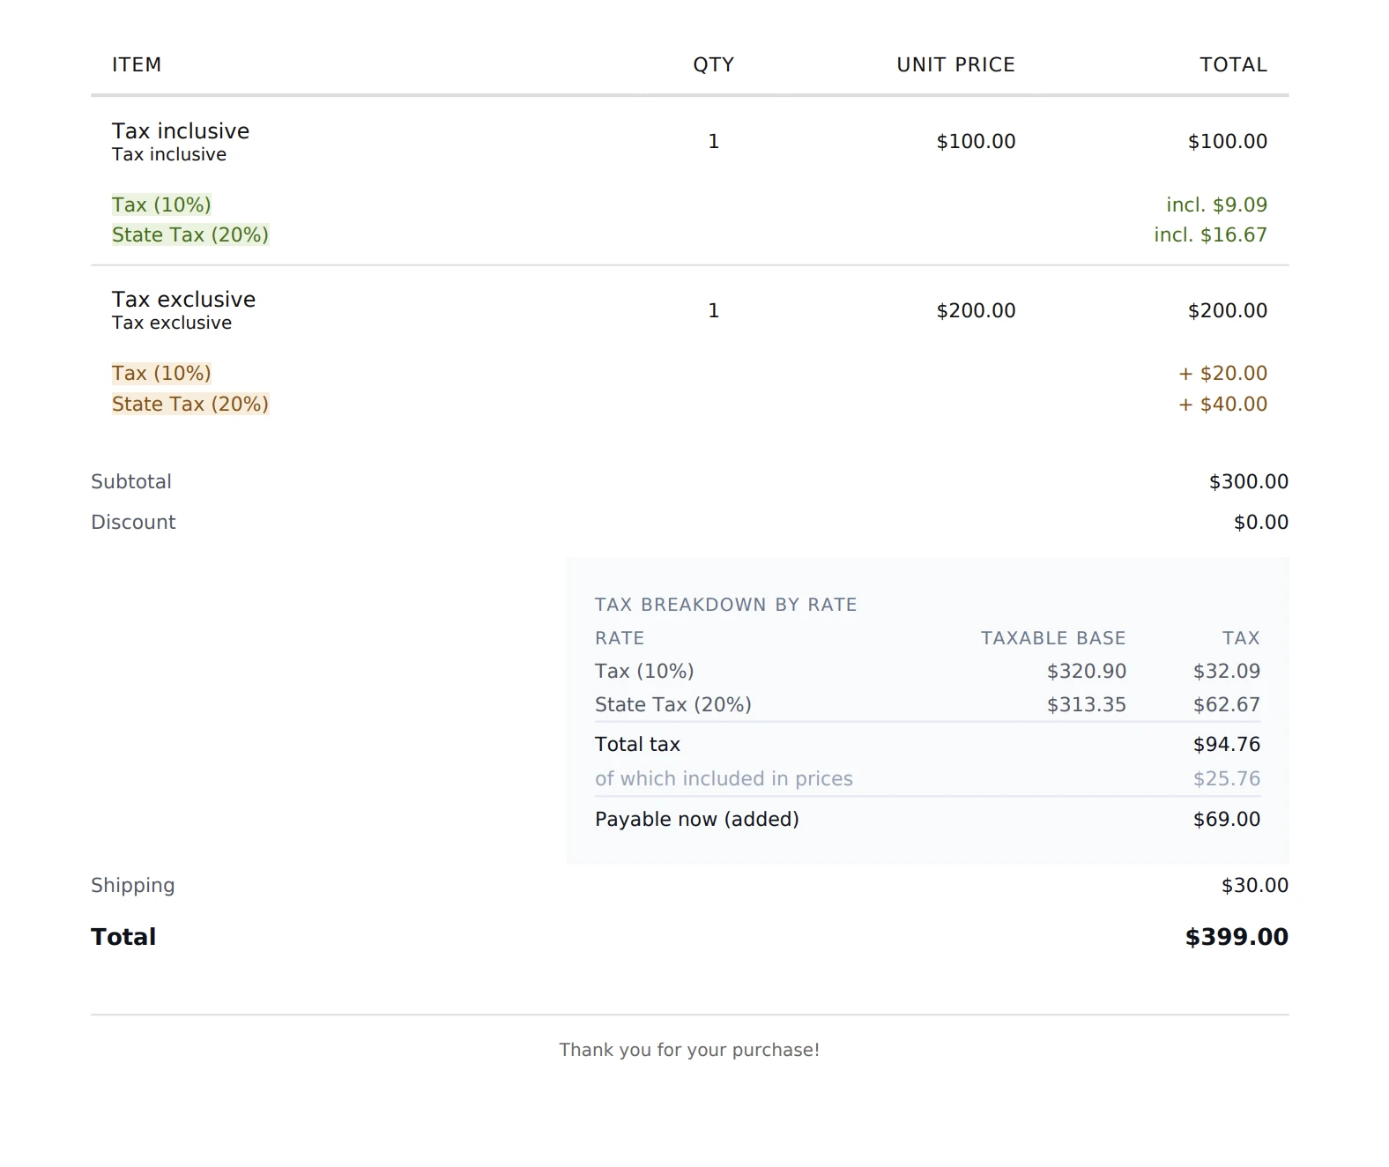Click the $94.76 total tax amount
1389x1167 pixels.
pyautogui.click(x=1226, y=744)
